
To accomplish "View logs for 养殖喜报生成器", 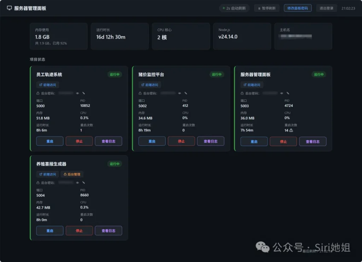I will tap(108, 231).
